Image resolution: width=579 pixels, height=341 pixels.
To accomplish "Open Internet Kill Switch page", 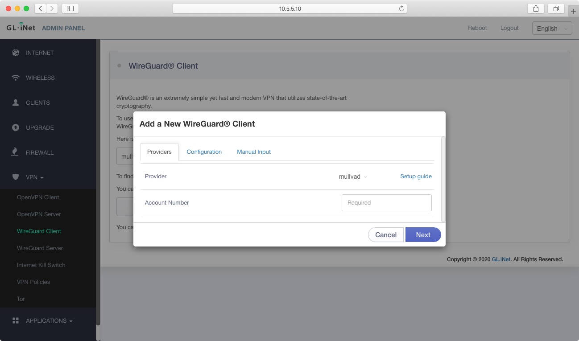I will click(41, 265).
